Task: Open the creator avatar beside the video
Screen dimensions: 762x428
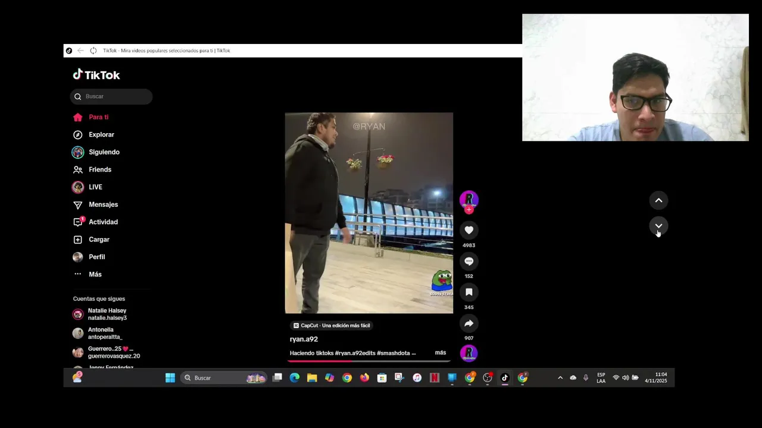Action: (469, 199)
